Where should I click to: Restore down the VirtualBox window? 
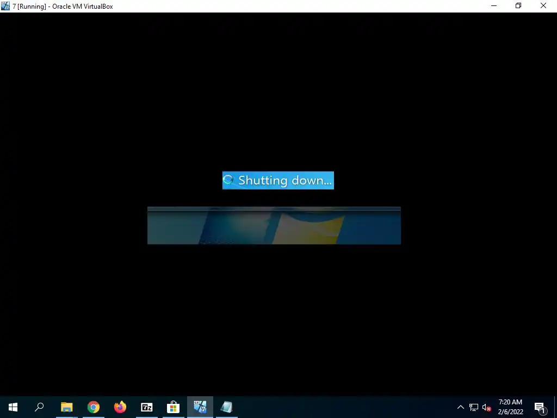(518, 5)
